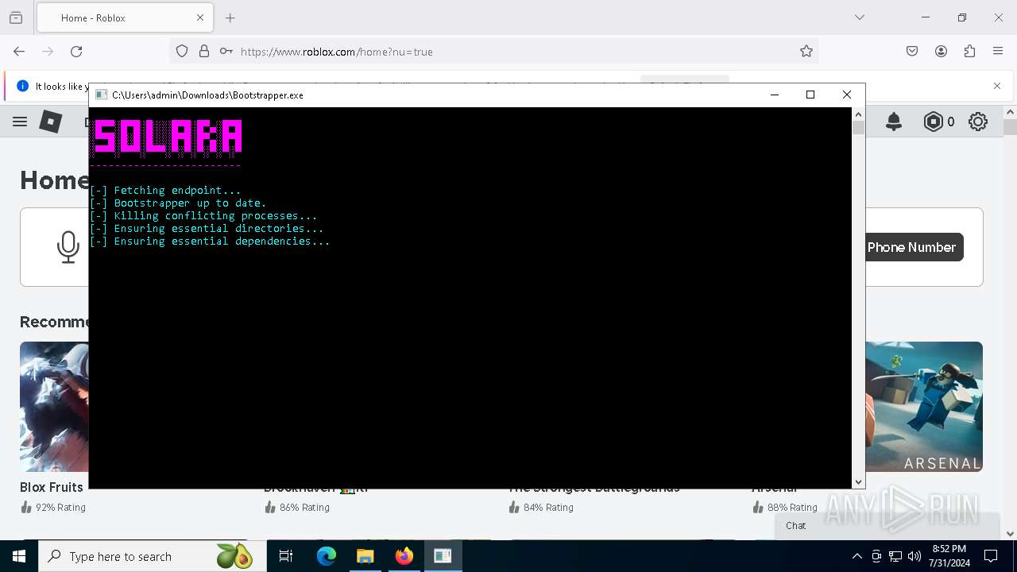
Task: Open Firefox recent browsing view icon
Action: tap(16, 17)
